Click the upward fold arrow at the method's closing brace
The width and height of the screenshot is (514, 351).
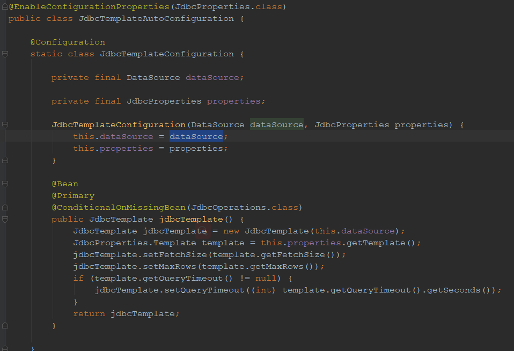click(4, 325)
